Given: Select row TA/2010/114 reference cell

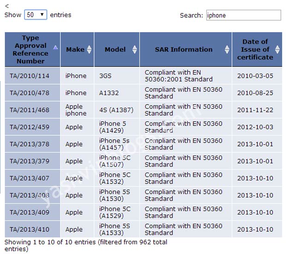Looking at the screenshot, I should pos(30,76).
